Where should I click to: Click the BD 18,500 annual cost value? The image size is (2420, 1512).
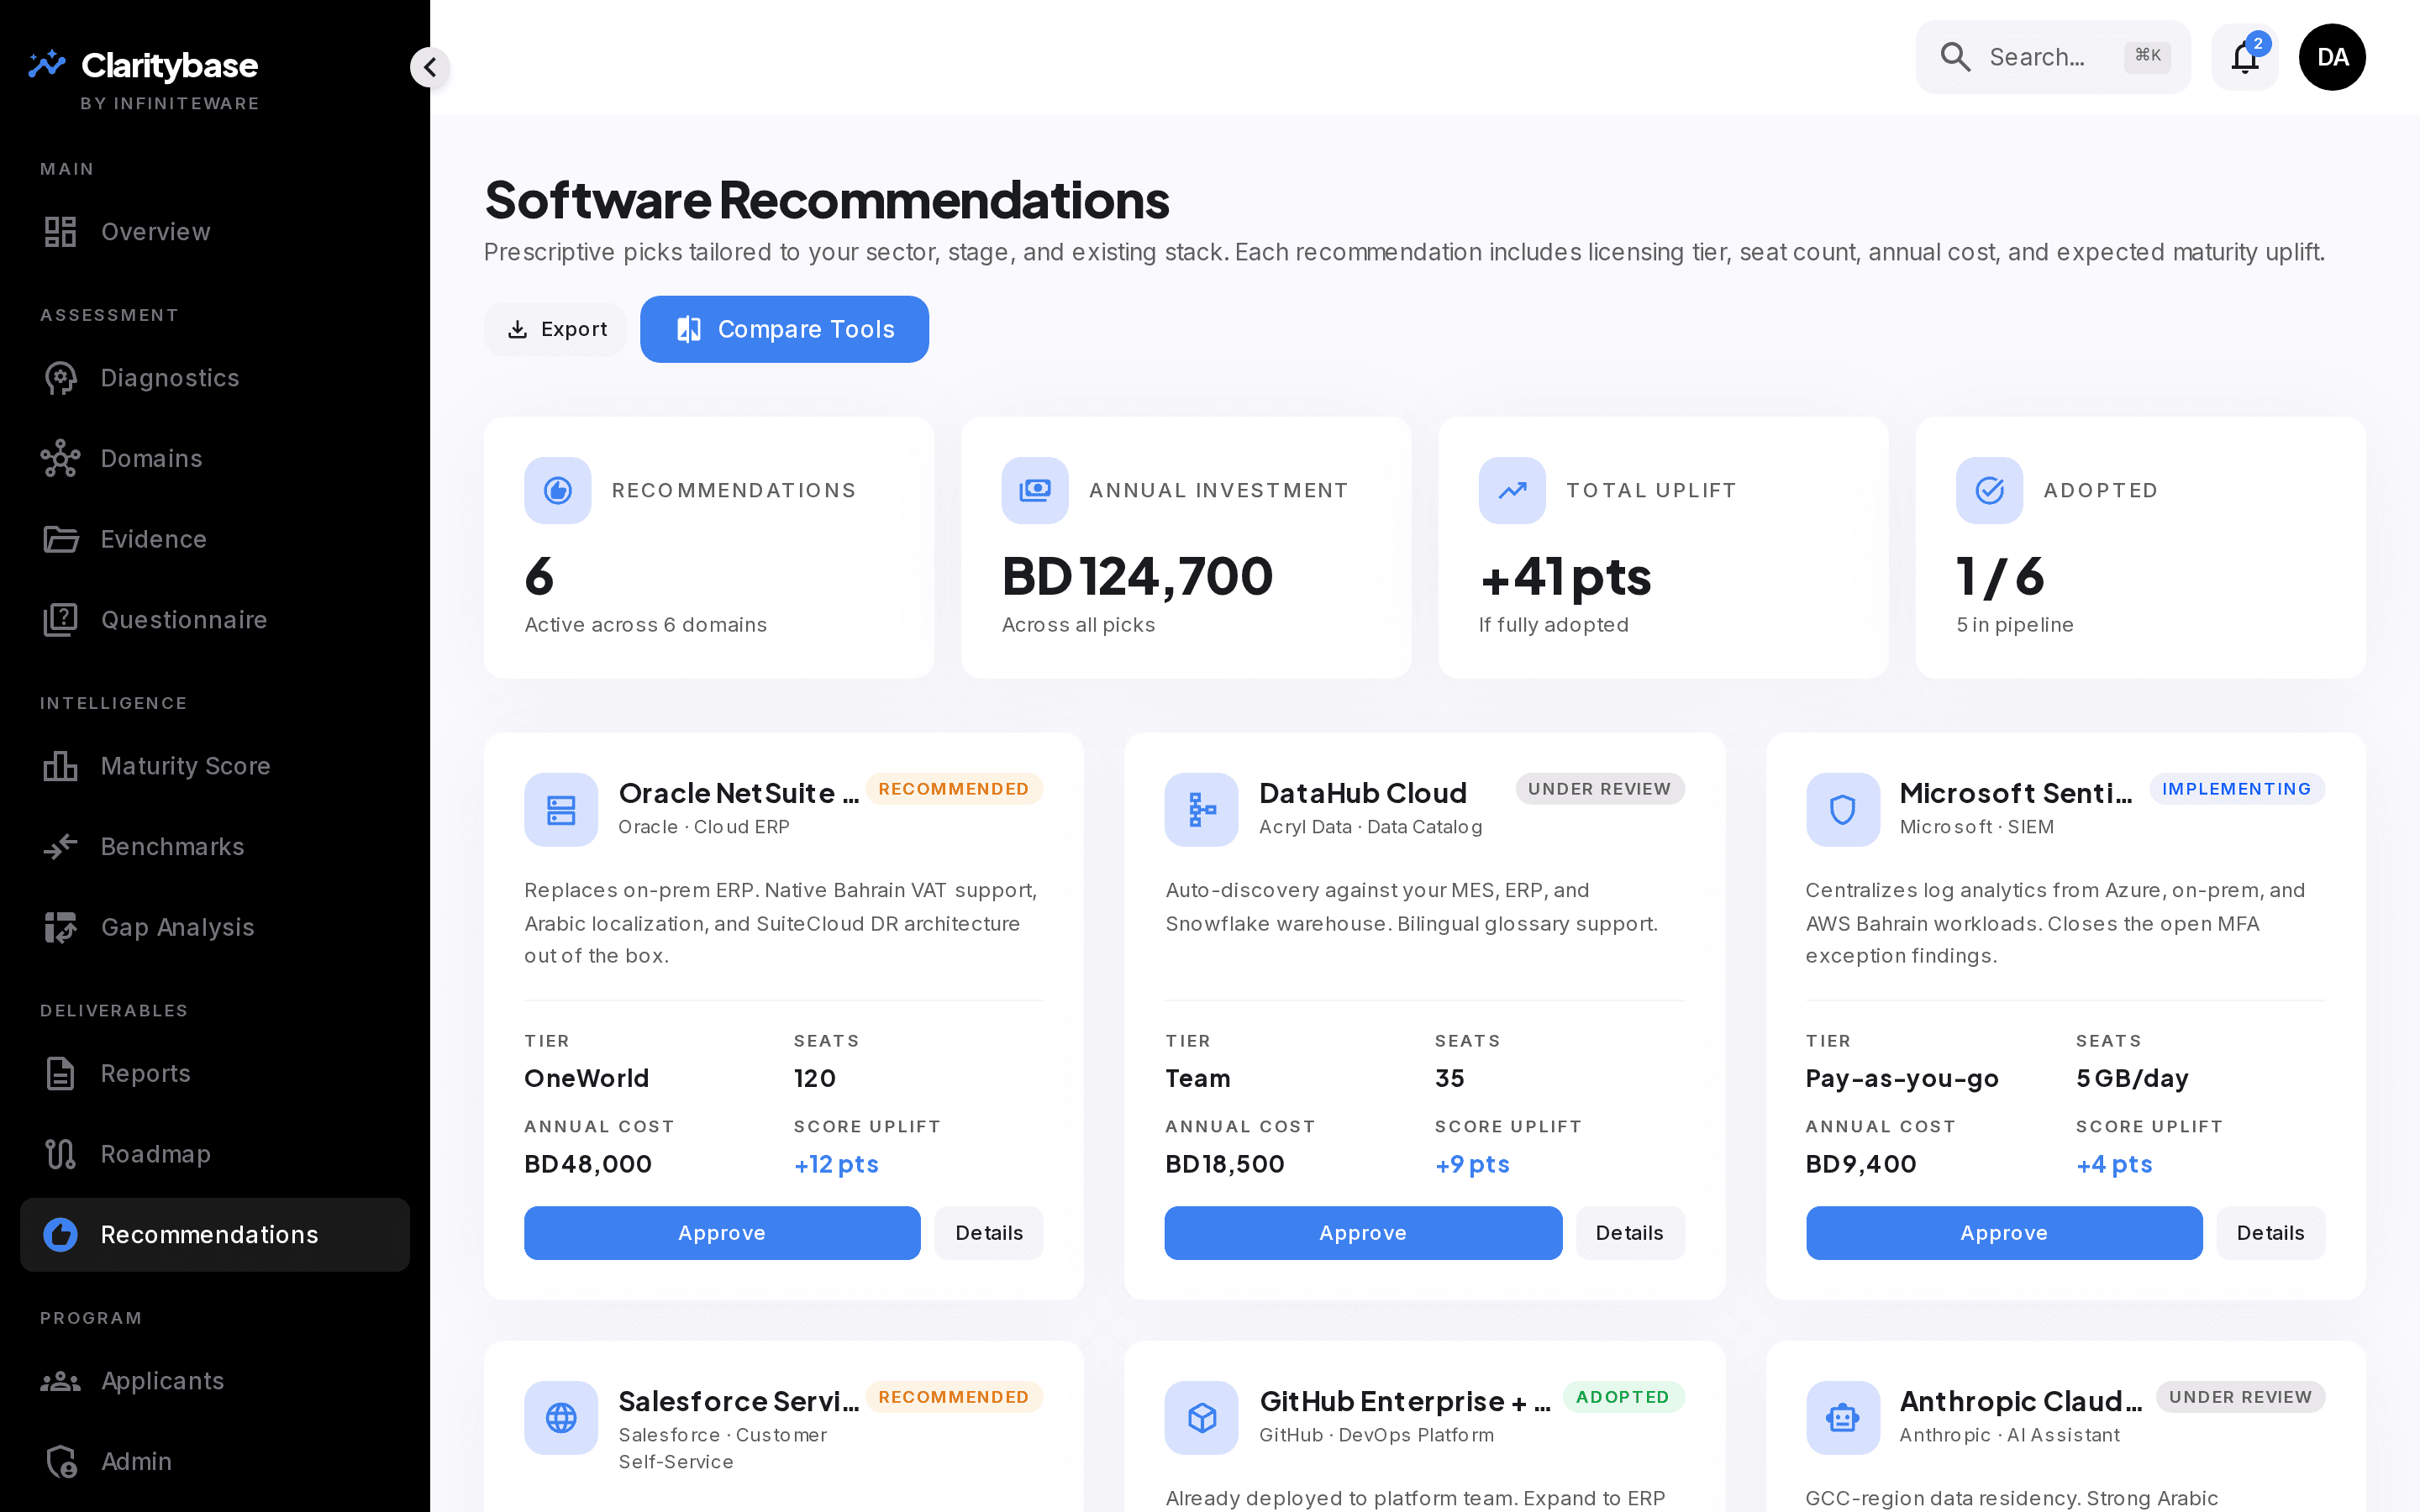[1224, 1164]
